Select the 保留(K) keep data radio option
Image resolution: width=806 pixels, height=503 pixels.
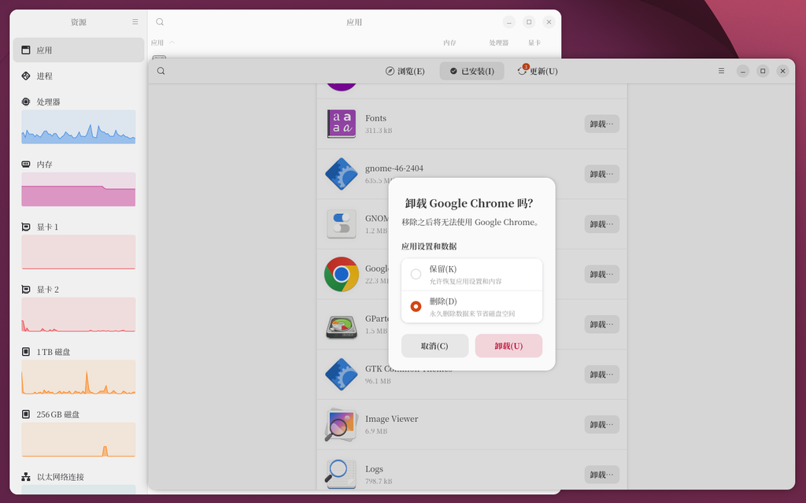click(x=416, y=274)
